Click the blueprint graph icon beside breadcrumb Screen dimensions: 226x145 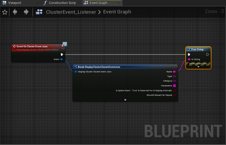click(x=39, y=12)
